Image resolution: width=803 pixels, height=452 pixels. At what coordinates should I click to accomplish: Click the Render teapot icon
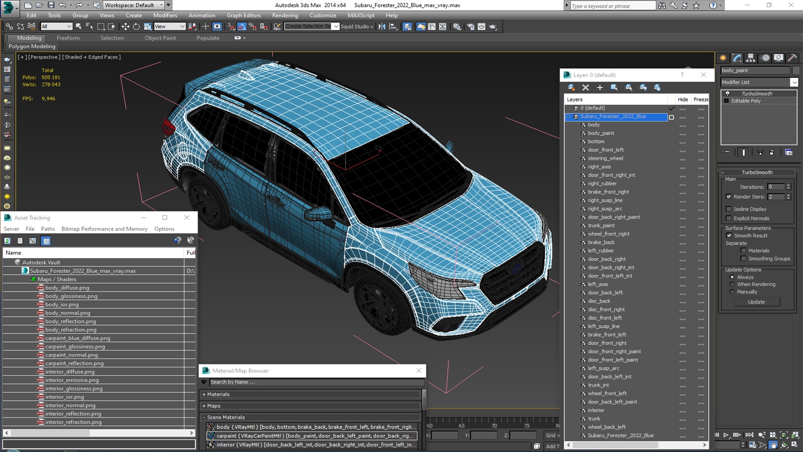pyautogui.click(x=493, y=26)
